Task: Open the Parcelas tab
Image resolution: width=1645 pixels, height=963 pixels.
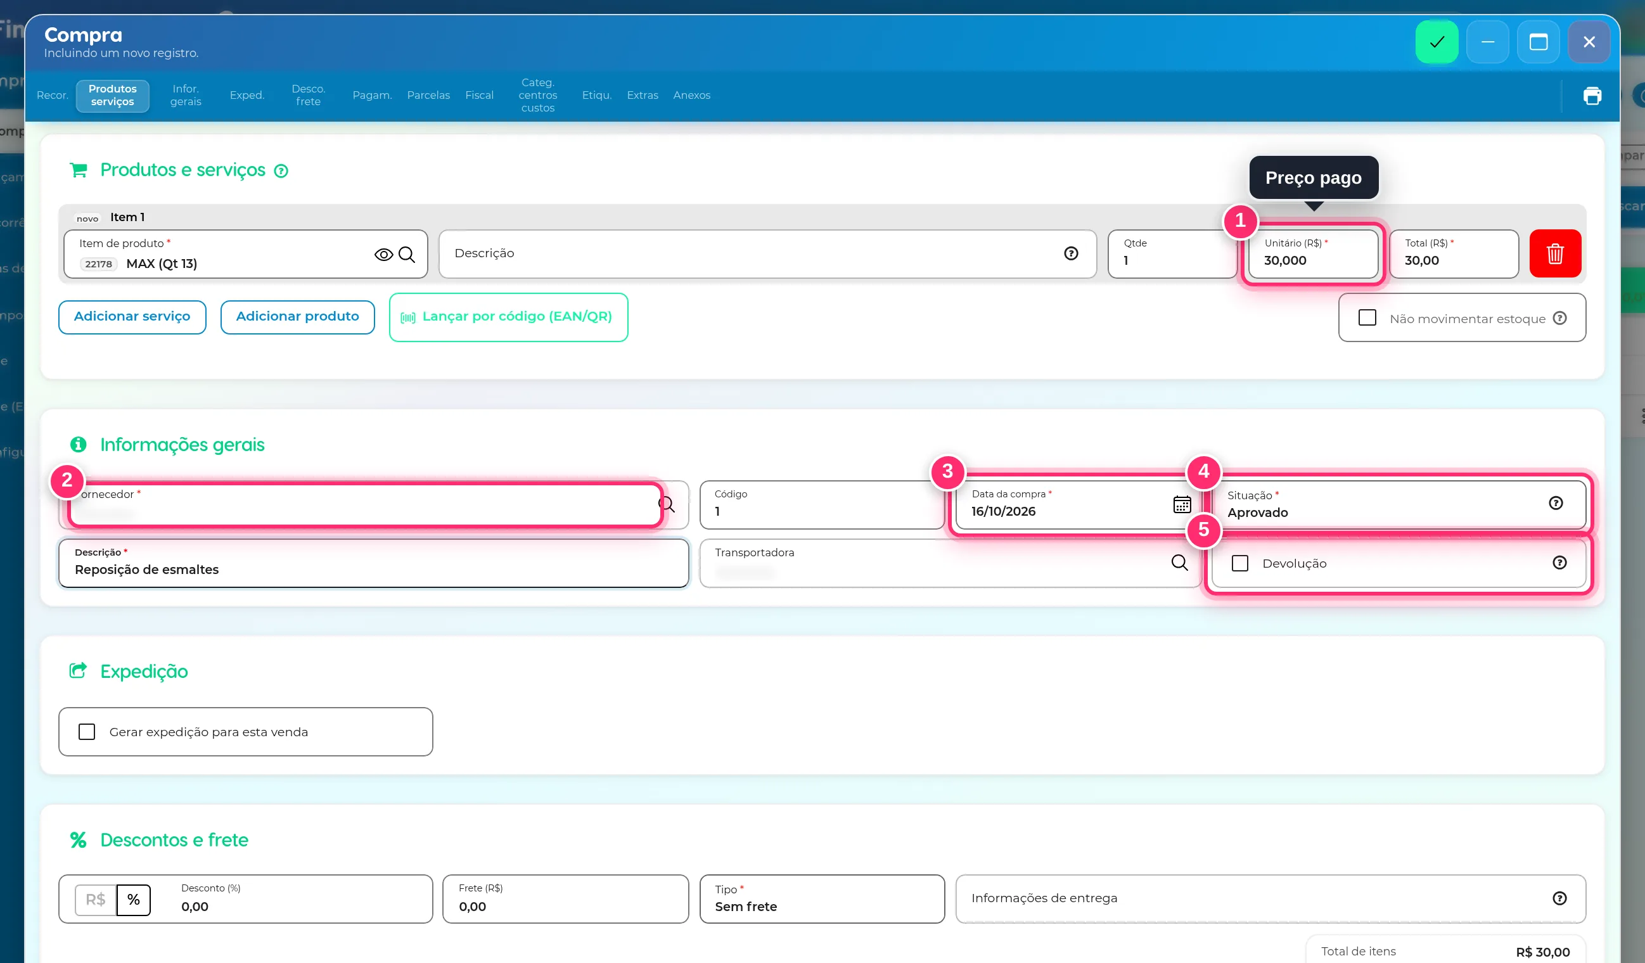Action: [x=428, y=95]
